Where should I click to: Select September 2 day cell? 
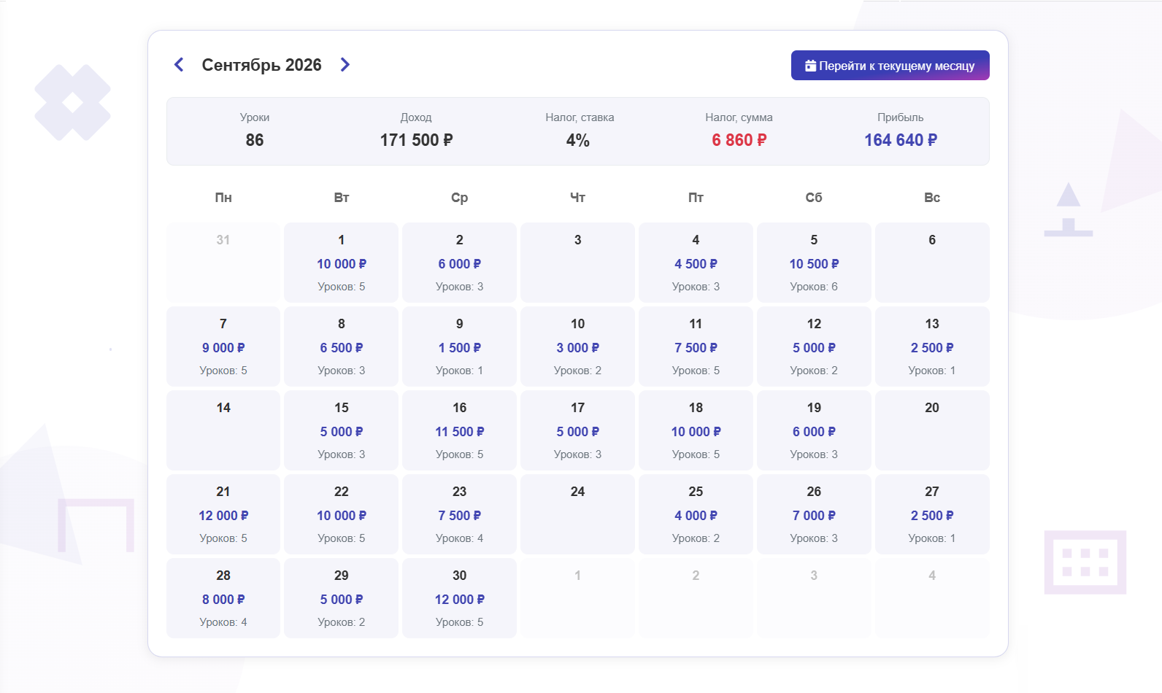(x=460, y=263)
